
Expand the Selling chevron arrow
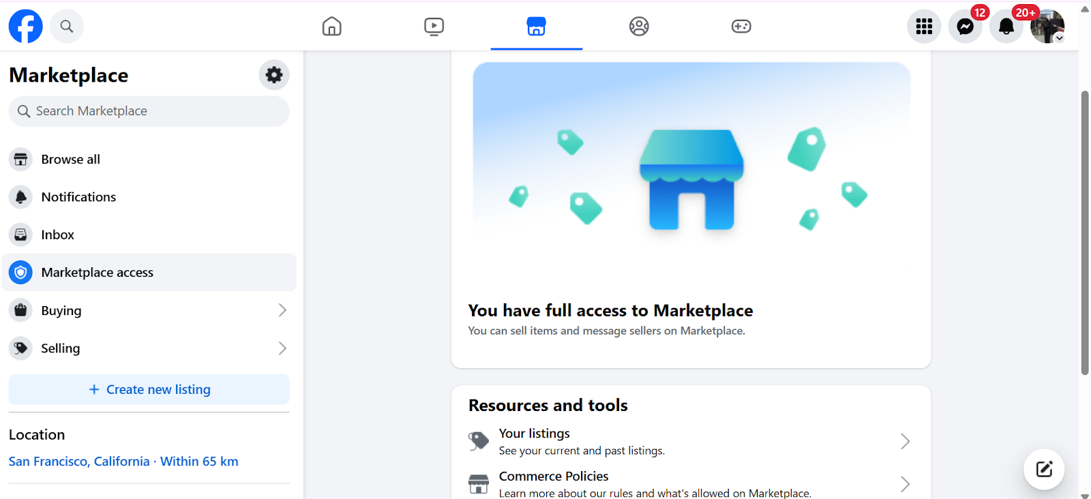coord(282,348)
